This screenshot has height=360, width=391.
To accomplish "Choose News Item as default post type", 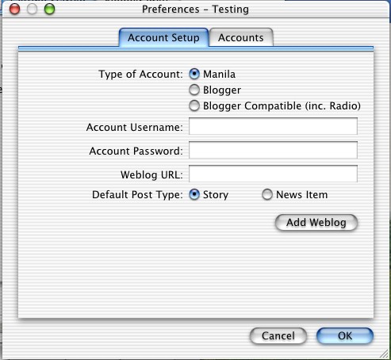I will click(267, 194).
